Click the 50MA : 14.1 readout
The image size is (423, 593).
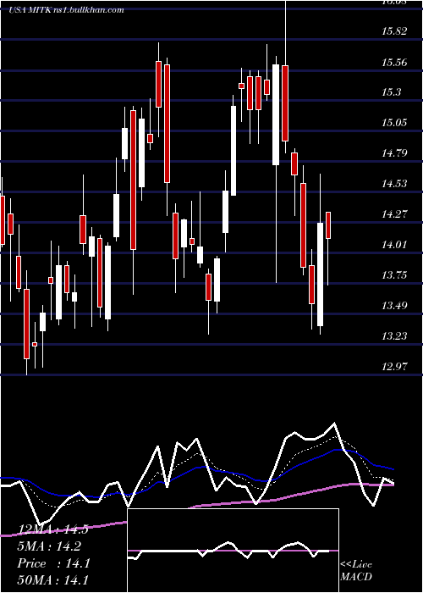(53, 580)
